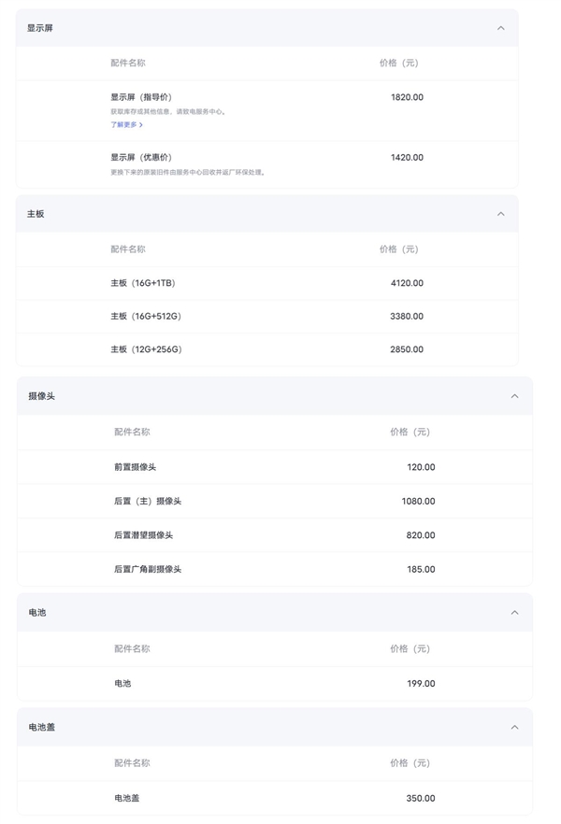This screenshot has height=824, width=561.
Task: Select the 电池盖 price row
Action: click(280, 798)
